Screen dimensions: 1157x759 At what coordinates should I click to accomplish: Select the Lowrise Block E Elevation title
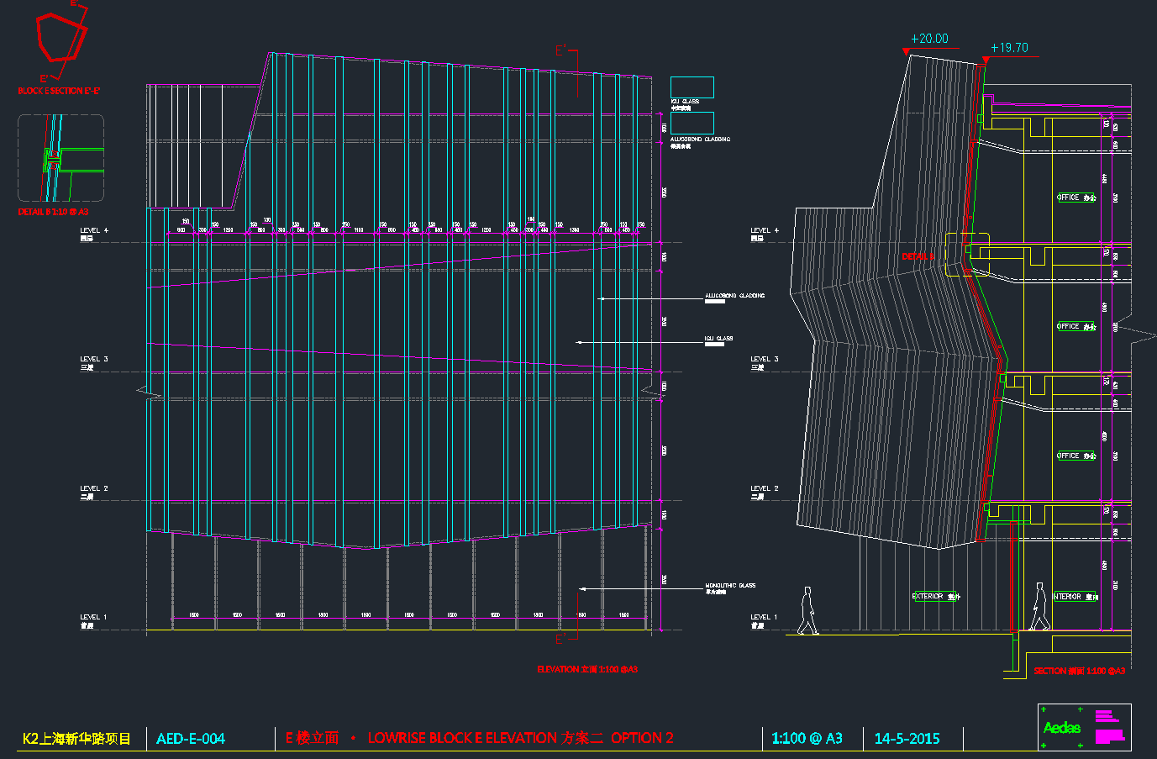tap(479, 738)
